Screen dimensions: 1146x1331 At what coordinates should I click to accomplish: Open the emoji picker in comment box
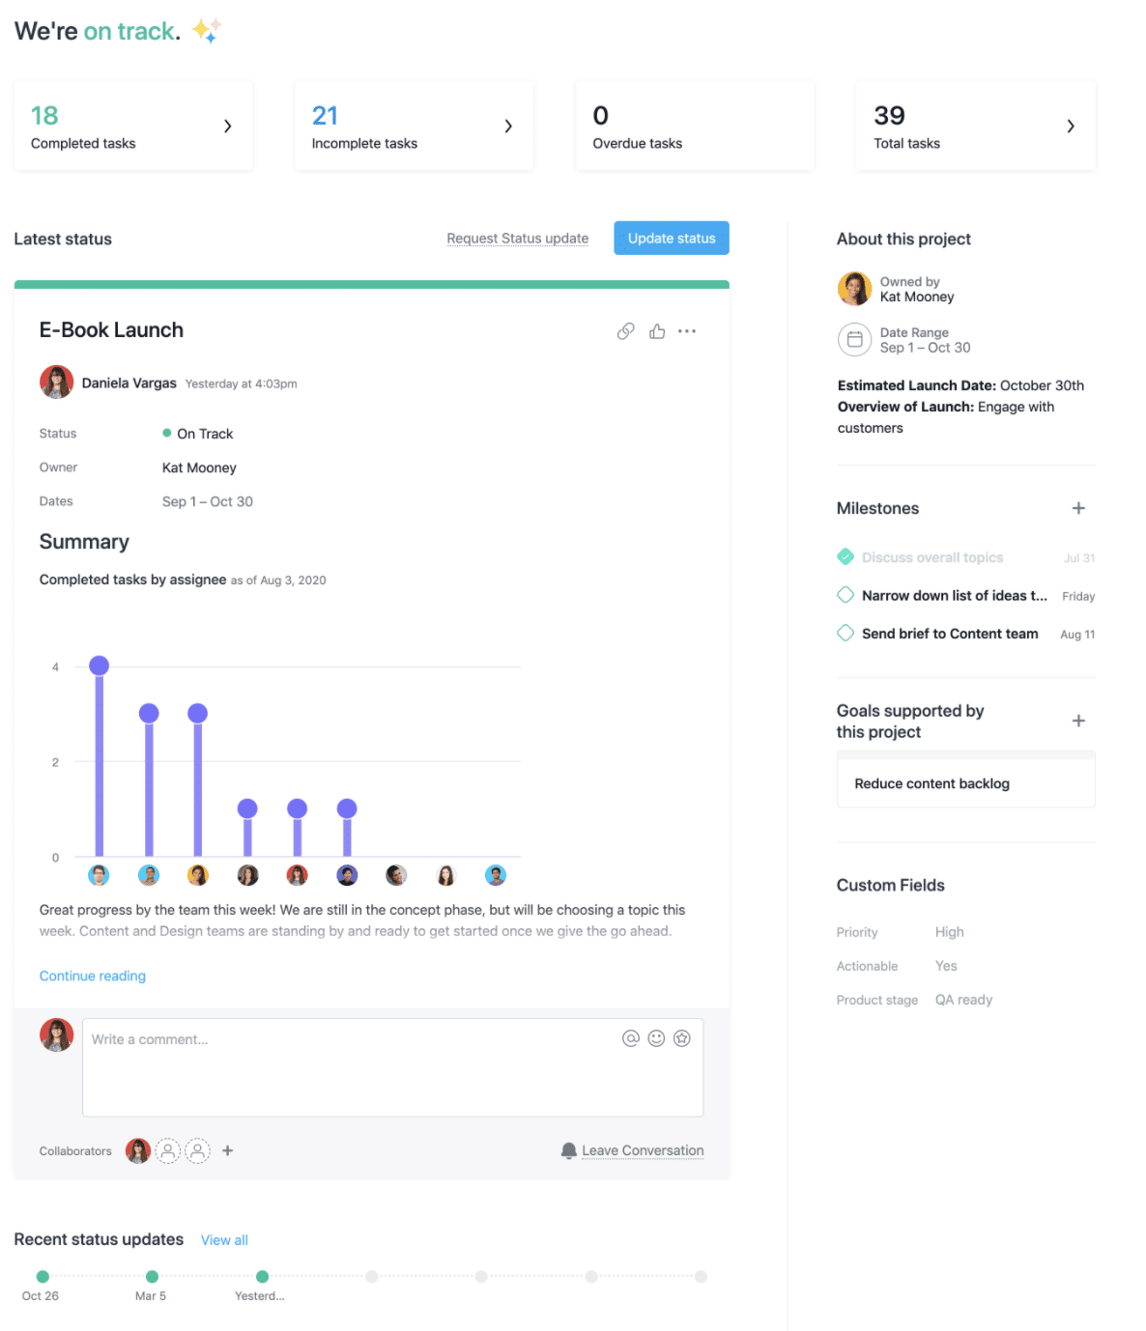coord(656,1038)
